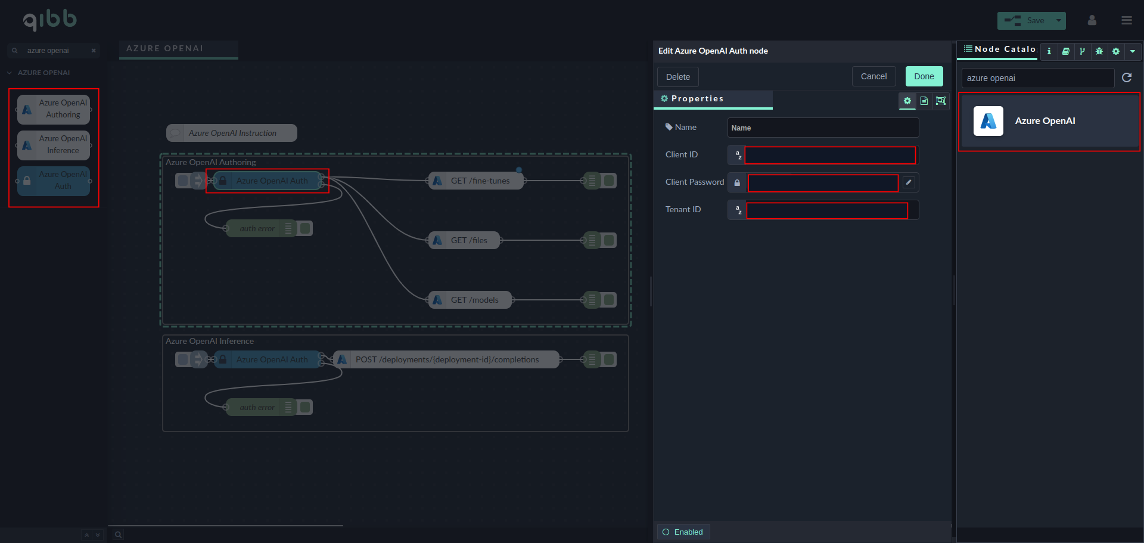Click into the Name input field

point(822,128)
